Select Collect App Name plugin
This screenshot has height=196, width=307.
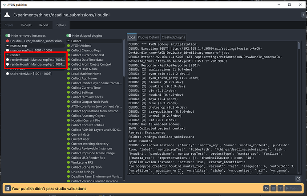pyautogui.click(x=94, y=78)
